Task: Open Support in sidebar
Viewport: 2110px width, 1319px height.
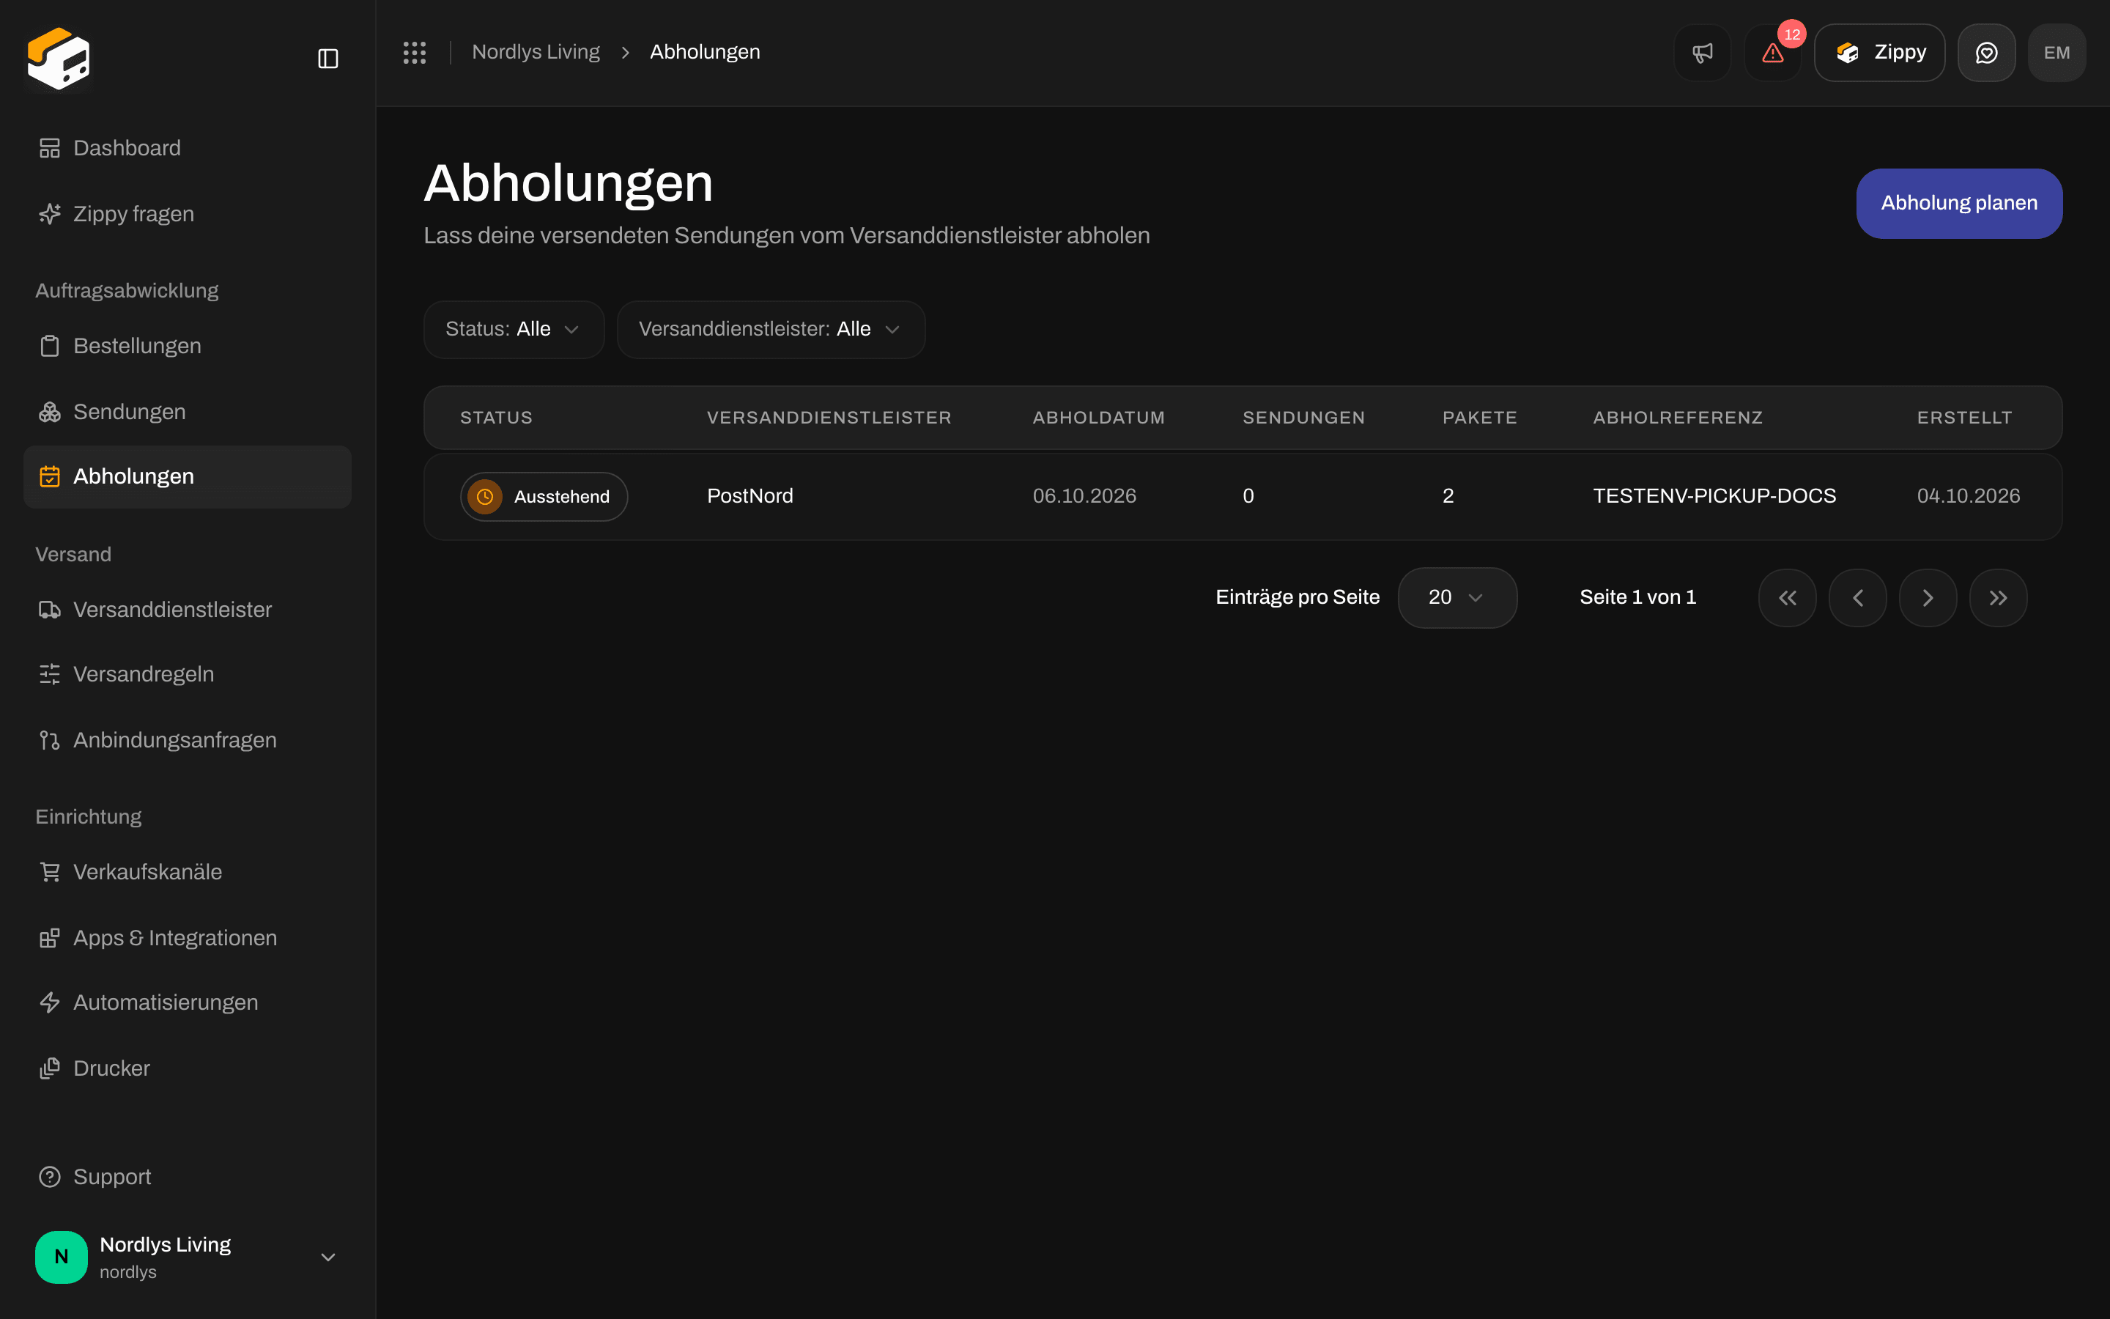Action: tap(188, 1177)
